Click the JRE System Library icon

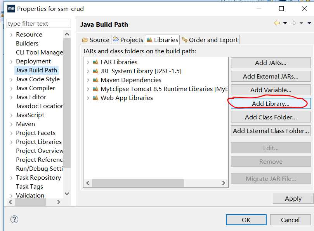click(95, 71)
